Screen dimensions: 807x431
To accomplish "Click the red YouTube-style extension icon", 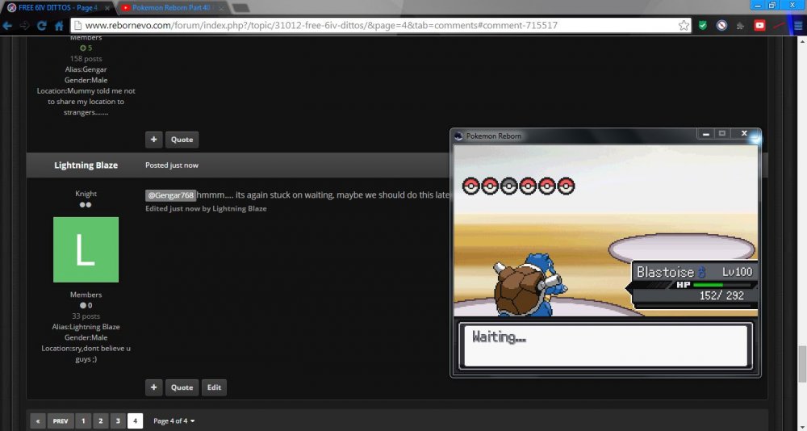I will point(759,25).
